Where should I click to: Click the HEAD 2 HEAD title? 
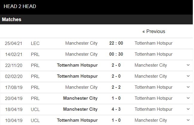tap(20, 6)
